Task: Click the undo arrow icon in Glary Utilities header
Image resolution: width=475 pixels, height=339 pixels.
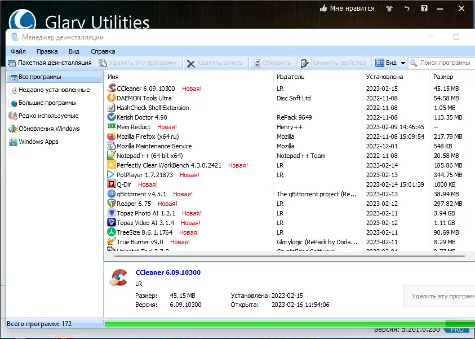Action: click(x=406, y=8)
